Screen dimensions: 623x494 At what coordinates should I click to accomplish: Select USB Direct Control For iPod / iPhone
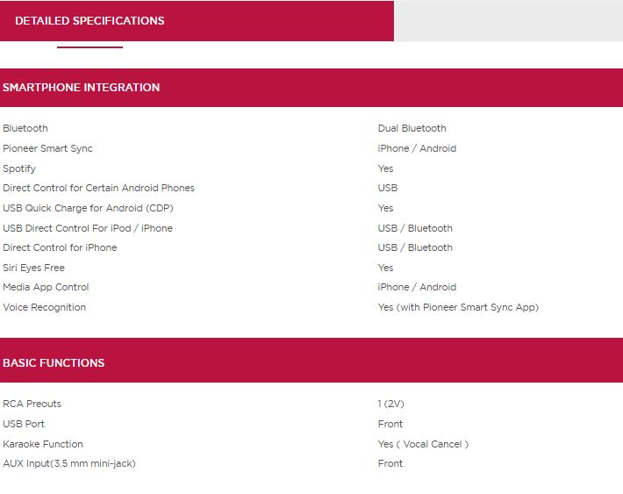(88, 228)
